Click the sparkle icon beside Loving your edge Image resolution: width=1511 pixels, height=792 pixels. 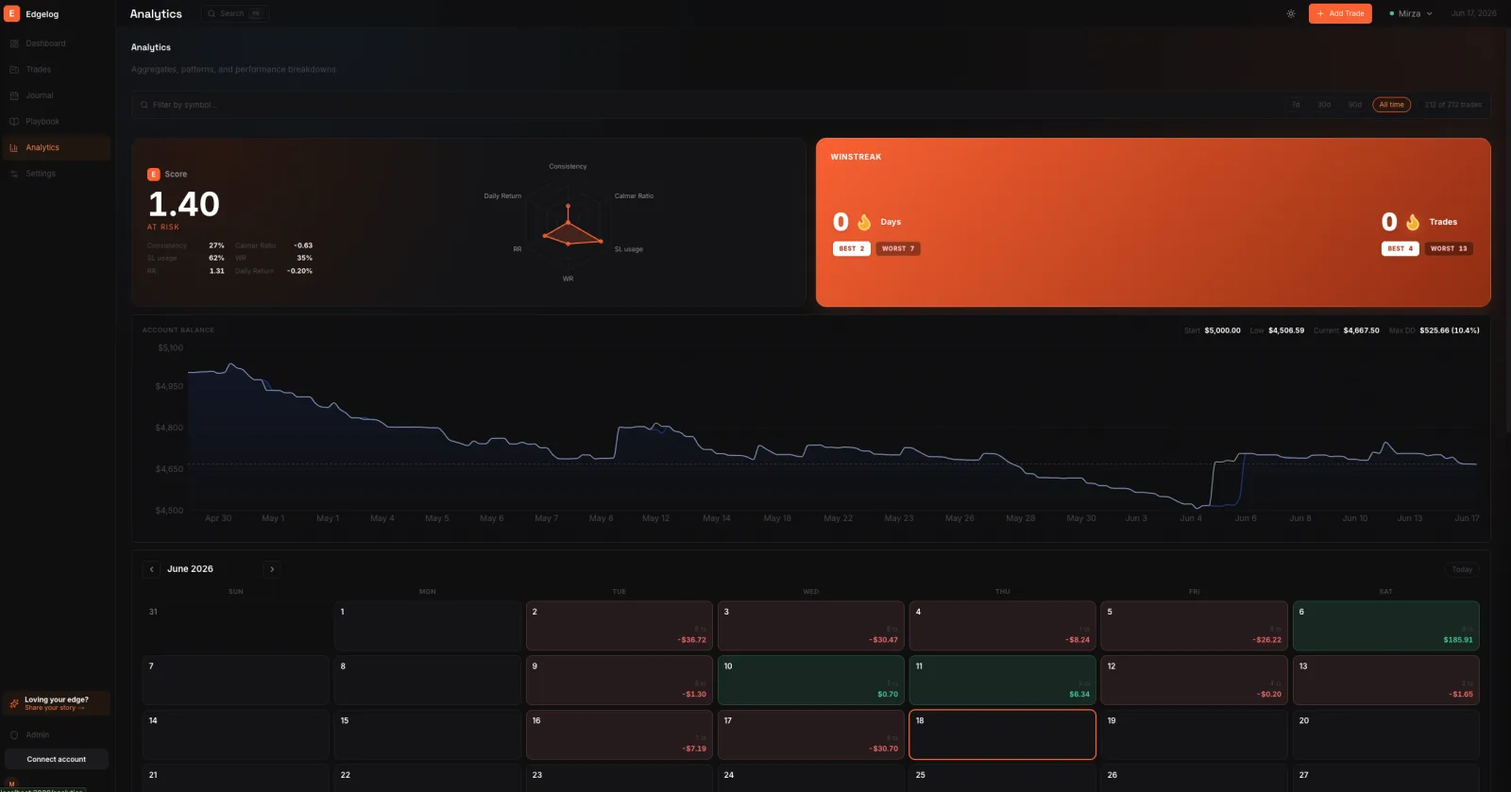(x=14, y=703)
